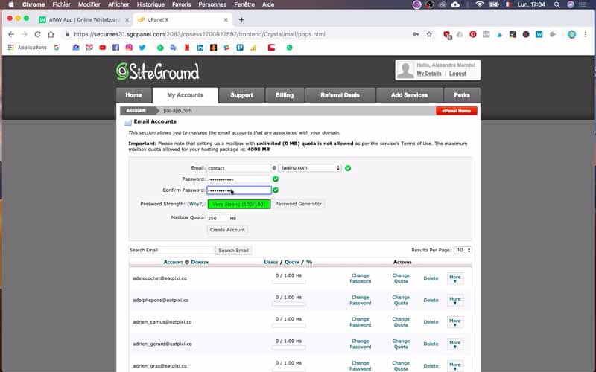
Task: Open the Google bookmark
Action: pos(57,48)
